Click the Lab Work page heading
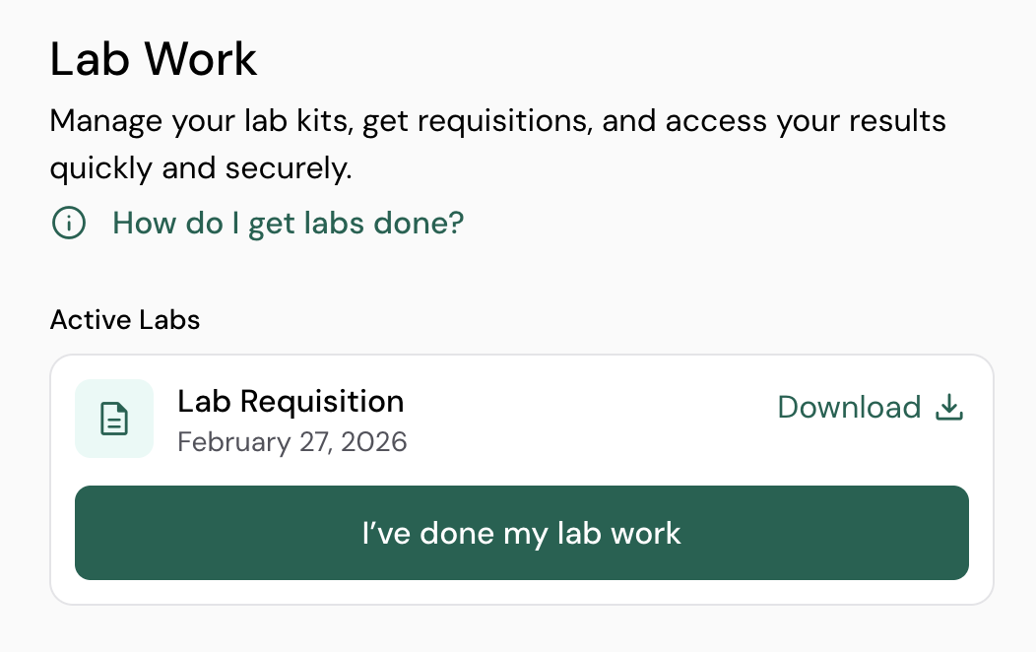This screenshot has height=652, width=1036. [x=154, y=59]
